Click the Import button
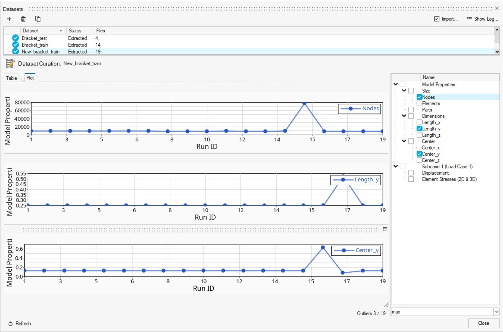This screenshot has height=332, width=503. click(x=446, y=19)
